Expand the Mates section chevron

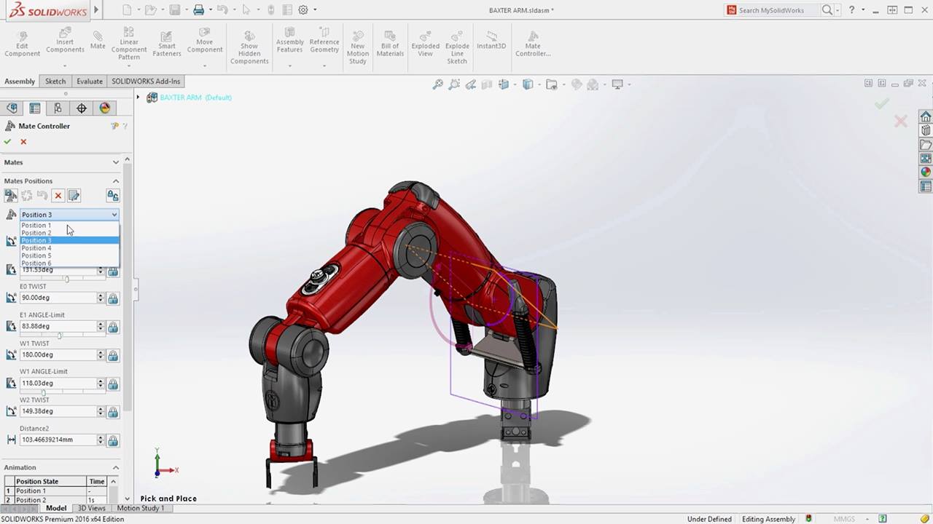coord(115,162)
